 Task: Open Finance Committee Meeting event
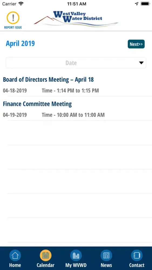[37, 104]
